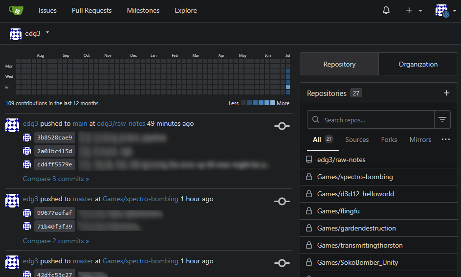Click lock icon beside Games/flingfu
Screen dimensions: 461x277
coord(308,211)
